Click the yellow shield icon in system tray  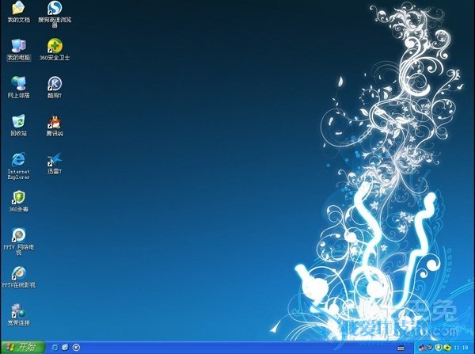pyautogui.click(x=438, y=347)
